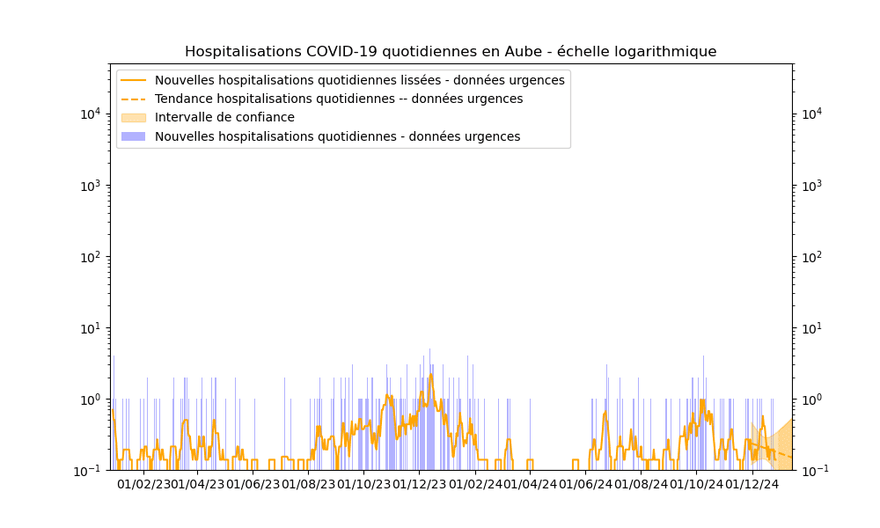Viewport: 880px width, 528px height.
Task: Click x-axis label 01/04/24
Action: tap(530, 484)
